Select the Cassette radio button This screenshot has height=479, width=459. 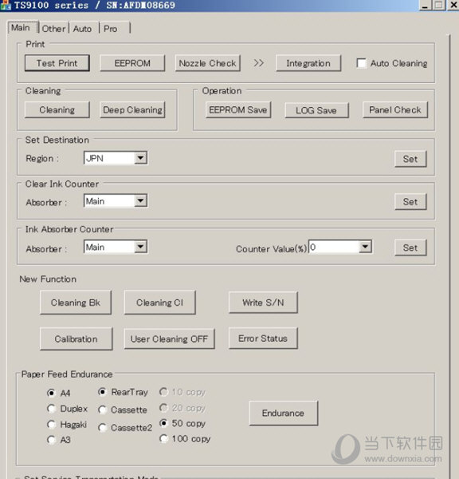(102, 410)
